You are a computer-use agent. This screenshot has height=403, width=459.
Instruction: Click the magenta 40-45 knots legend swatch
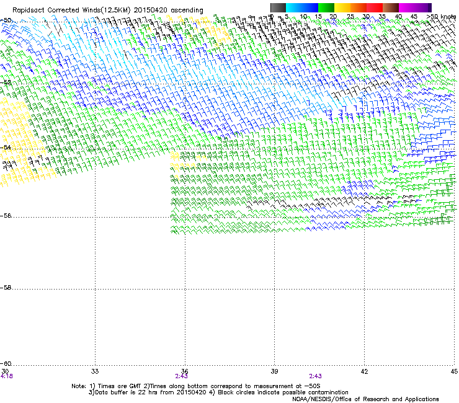407,7
